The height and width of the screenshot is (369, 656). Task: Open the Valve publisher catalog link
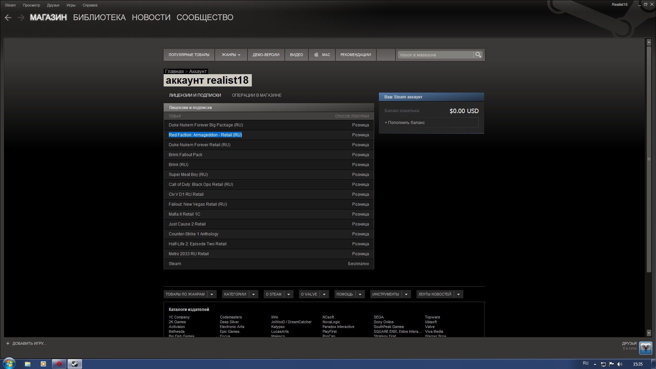[430, 327]
